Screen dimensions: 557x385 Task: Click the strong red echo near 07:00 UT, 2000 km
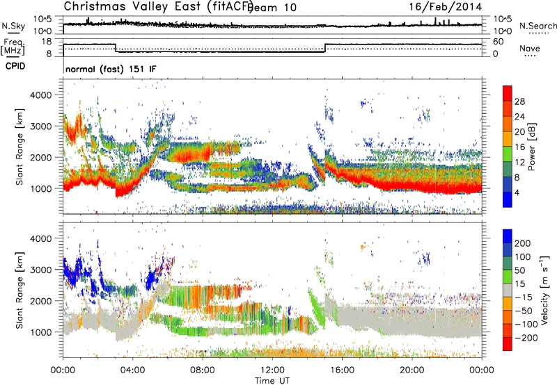tap(187, 155)
